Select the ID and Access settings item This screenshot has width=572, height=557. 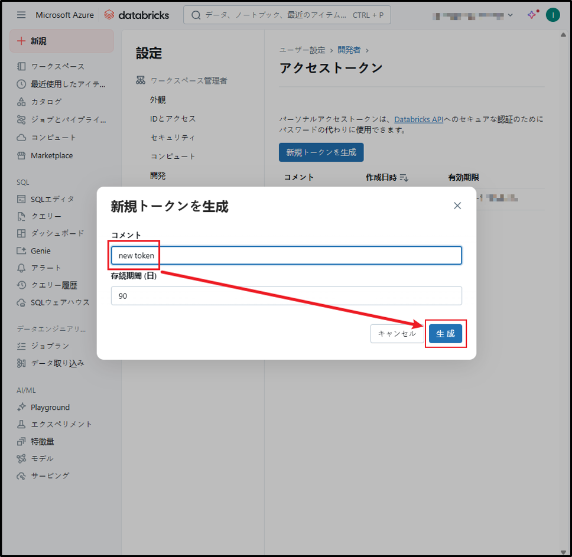(x=173, y=119)
